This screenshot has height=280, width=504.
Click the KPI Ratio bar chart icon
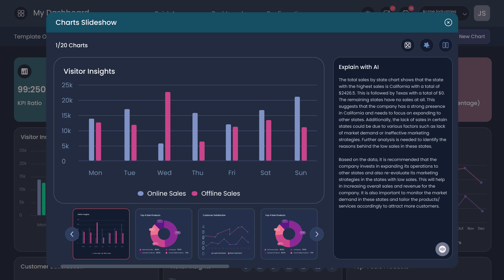pos(24,71)
